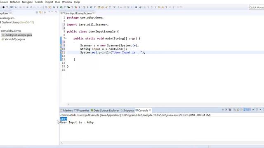The image size is (264, 148).
Task: Click the Open Type icon in toolbar
Action: [x=99, y=7]
